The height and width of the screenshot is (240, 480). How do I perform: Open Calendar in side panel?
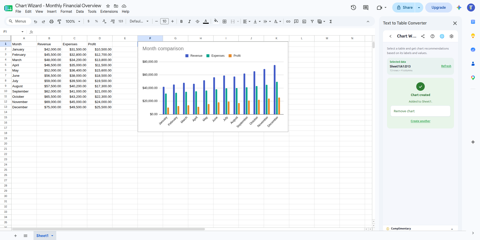(473, 22)
